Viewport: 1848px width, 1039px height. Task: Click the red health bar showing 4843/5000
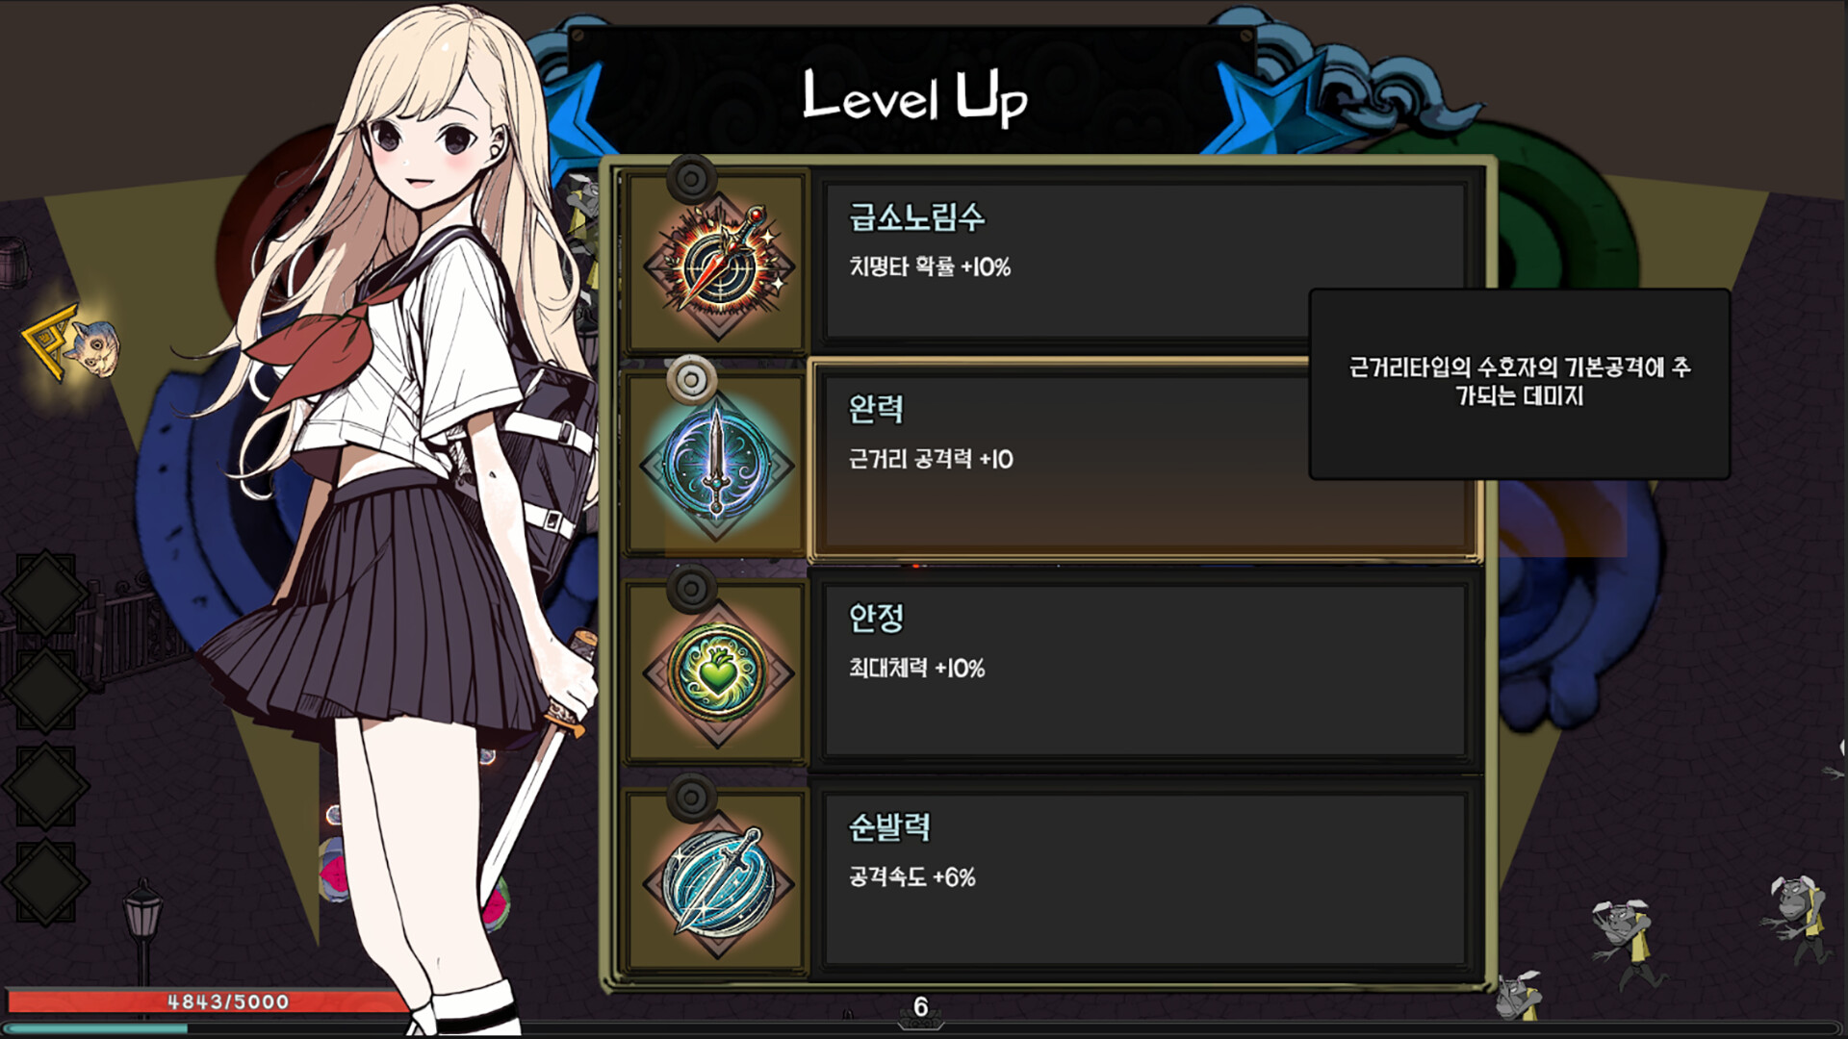pyautogui.click(x=207, y=1001)
